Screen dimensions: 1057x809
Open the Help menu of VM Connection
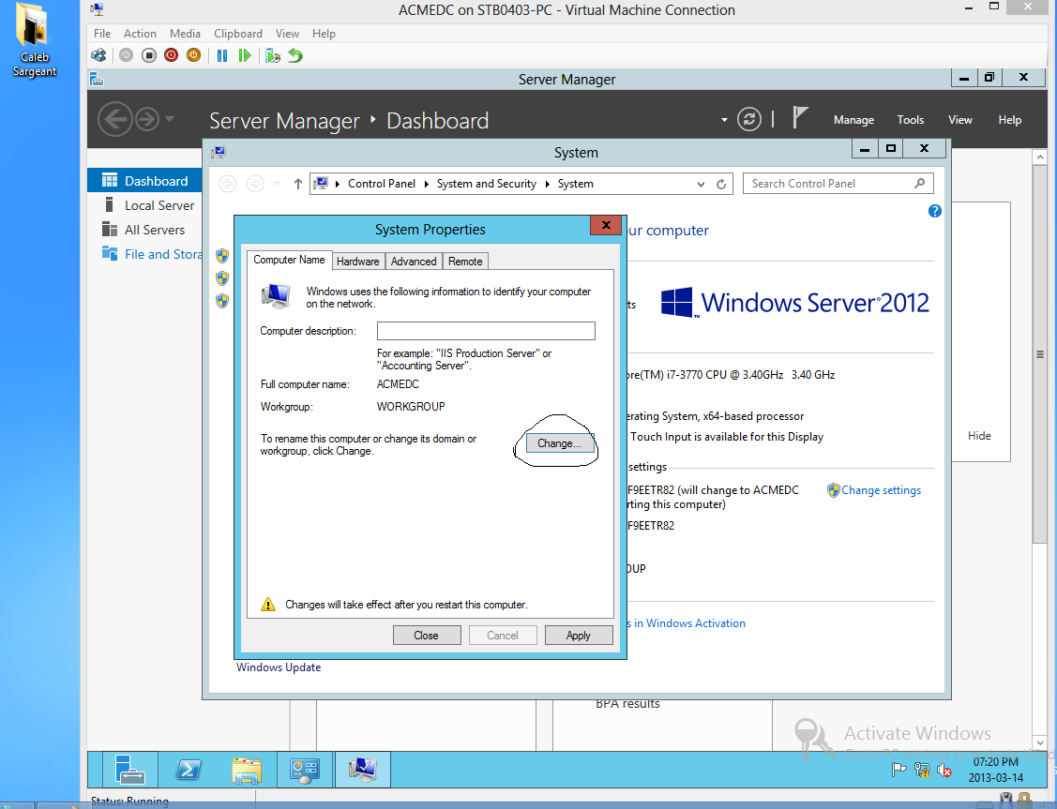tap(324, 34)
